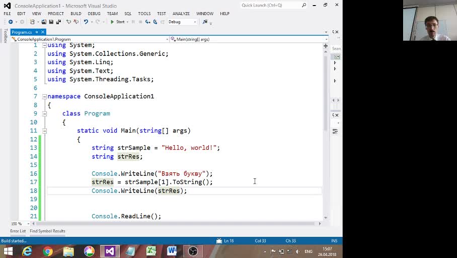Open the BUILD menu
This screenshot has width=457, height=258.
[x=76, y=14]
